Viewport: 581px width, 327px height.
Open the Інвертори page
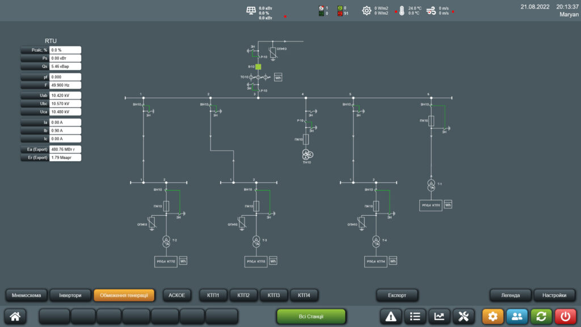coord(70,295)
